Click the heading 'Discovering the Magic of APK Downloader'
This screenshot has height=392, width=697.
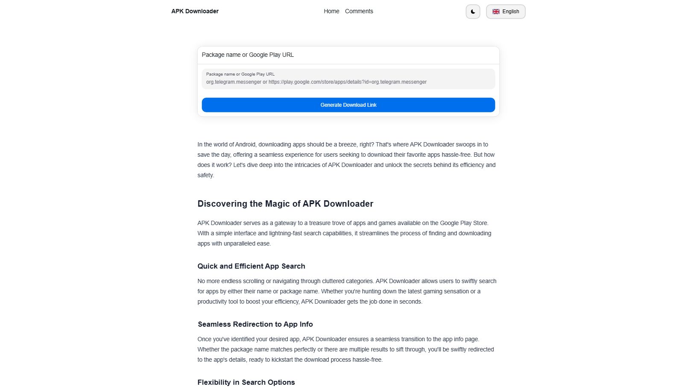click(x=285, y=204)
